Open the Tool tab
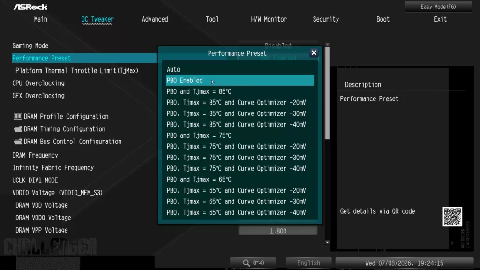Screen dimensions: 480x270 coord(212,19)
